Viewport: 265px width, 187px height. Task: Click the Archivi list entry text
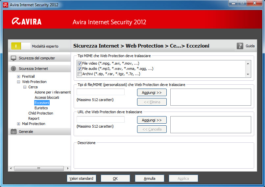click(111, 74)
